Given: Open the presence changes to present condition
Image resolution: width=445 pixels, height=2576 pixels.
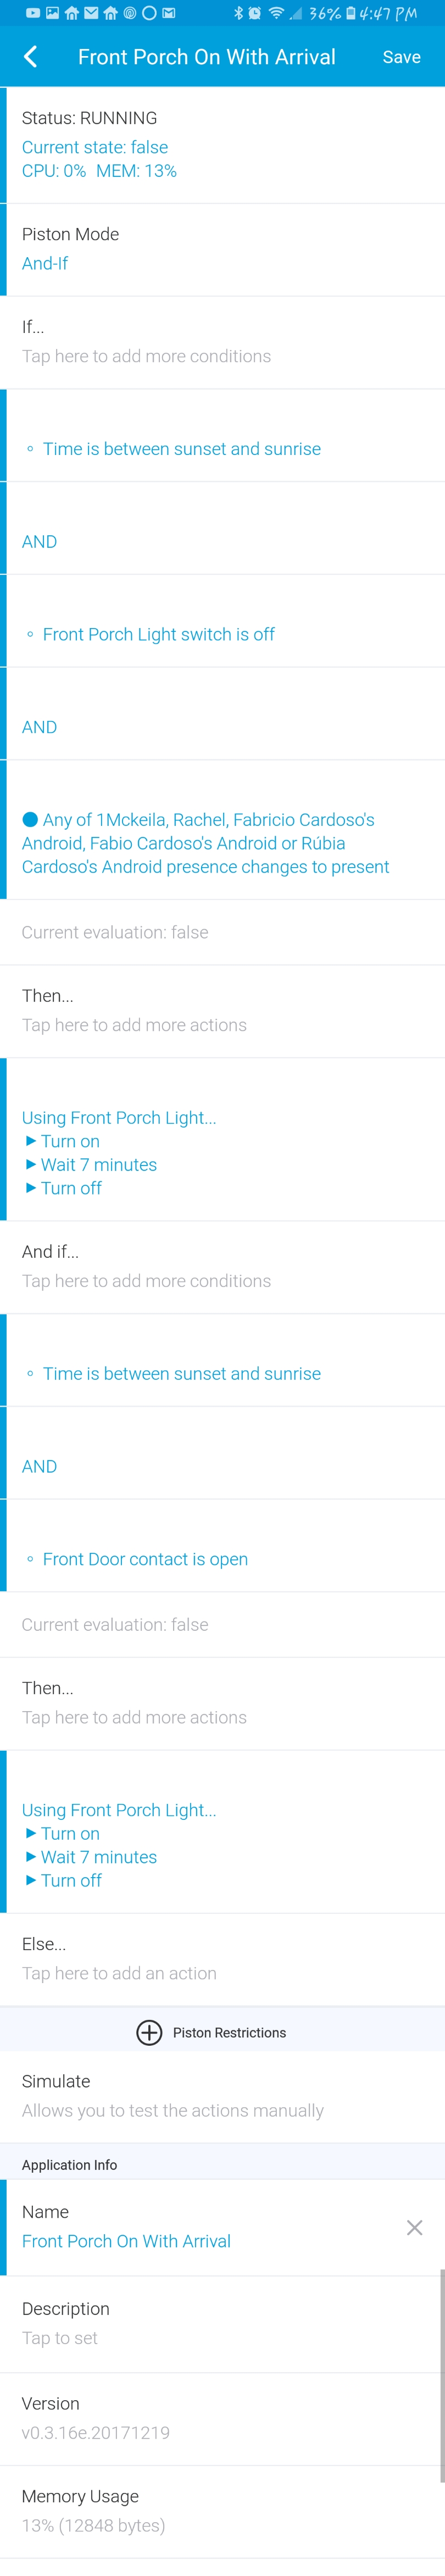Looking at the screenshot, I should point(222,830).
